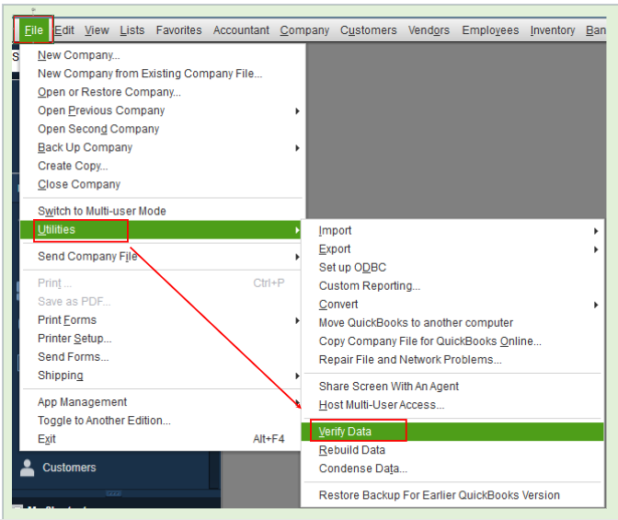The width and height of the screenshot is (618, 520).
Task: Open the Accountant menu
Action: [241, 30]
